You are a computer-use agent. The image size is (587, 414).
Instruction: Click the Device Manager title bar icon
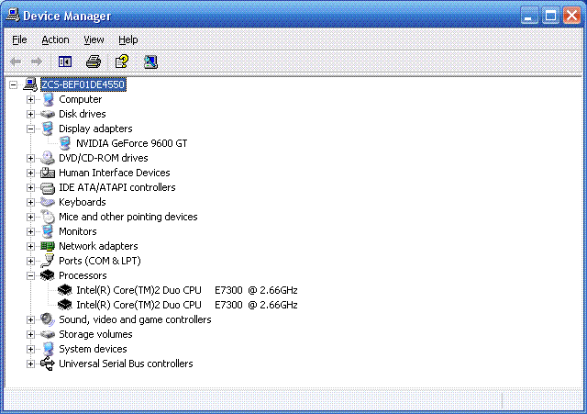pyautogui.click(x=13, y=16)
